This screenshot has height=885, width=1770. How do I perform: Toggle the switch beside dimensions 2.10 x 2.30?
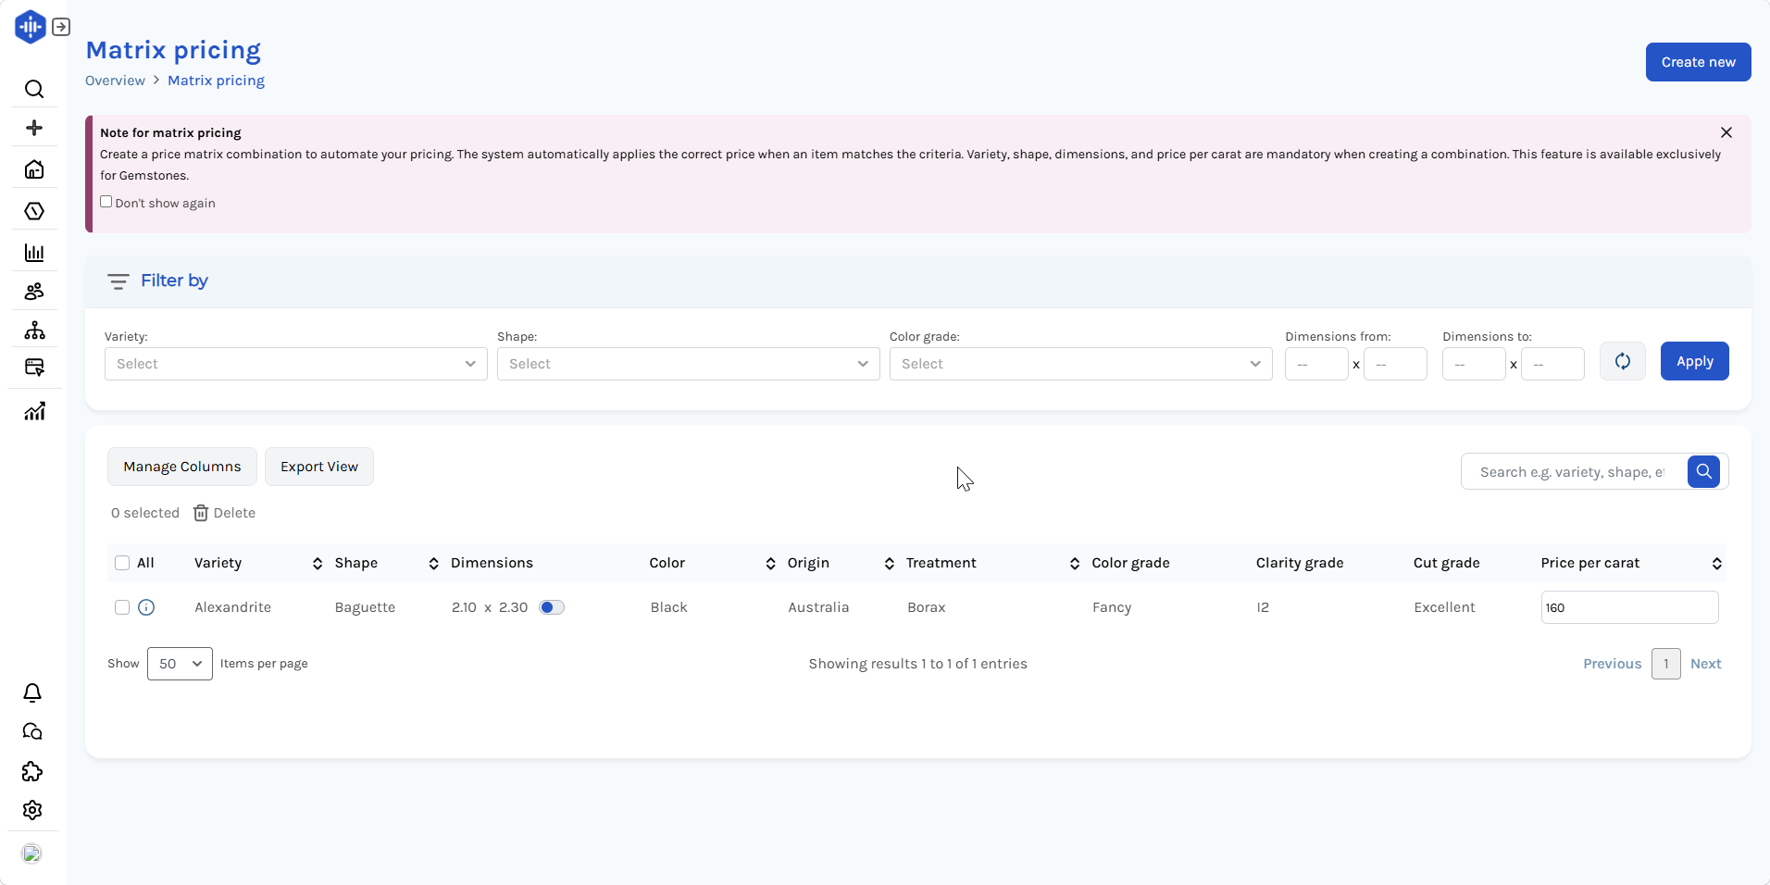click(552, 607)
